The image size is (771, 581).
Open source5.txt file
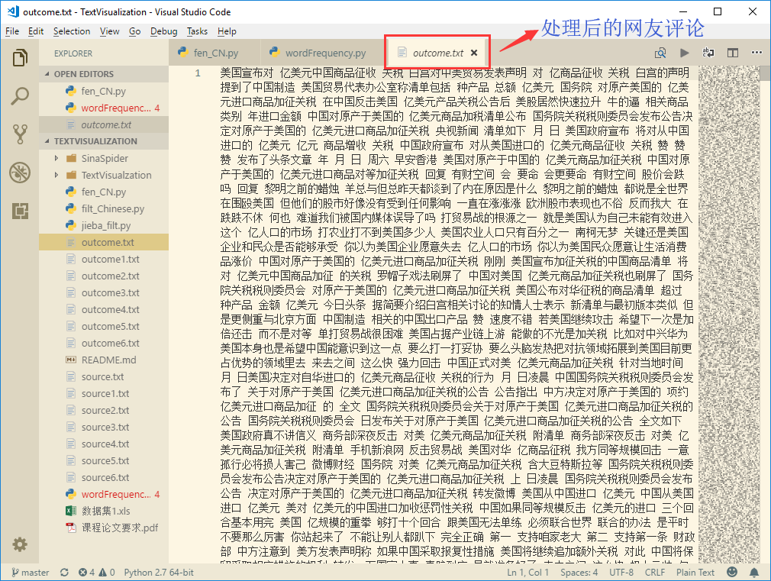pos(104,461)
